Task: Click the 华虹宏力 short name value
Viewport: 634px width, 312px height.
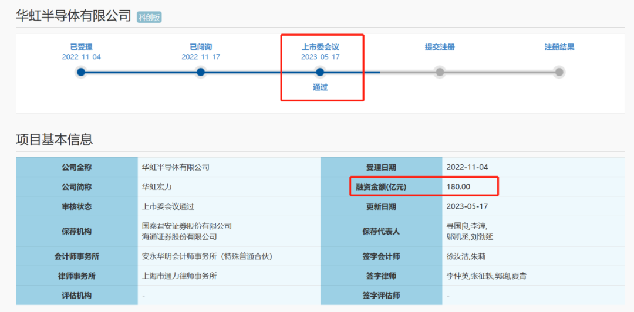Action: tap(158, 186)
